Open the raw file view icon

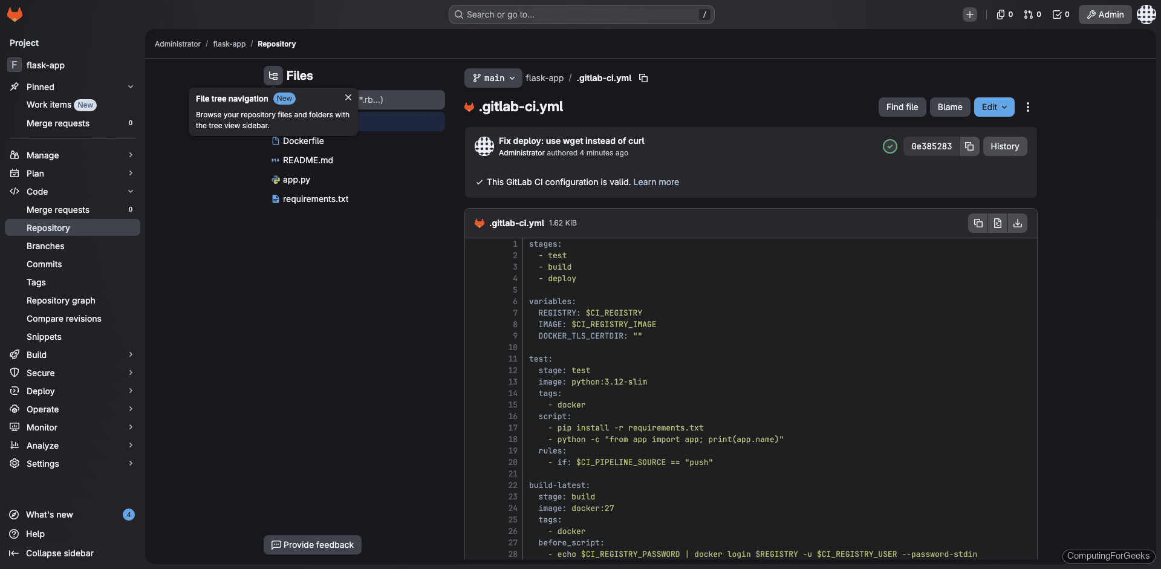(997, 223)
